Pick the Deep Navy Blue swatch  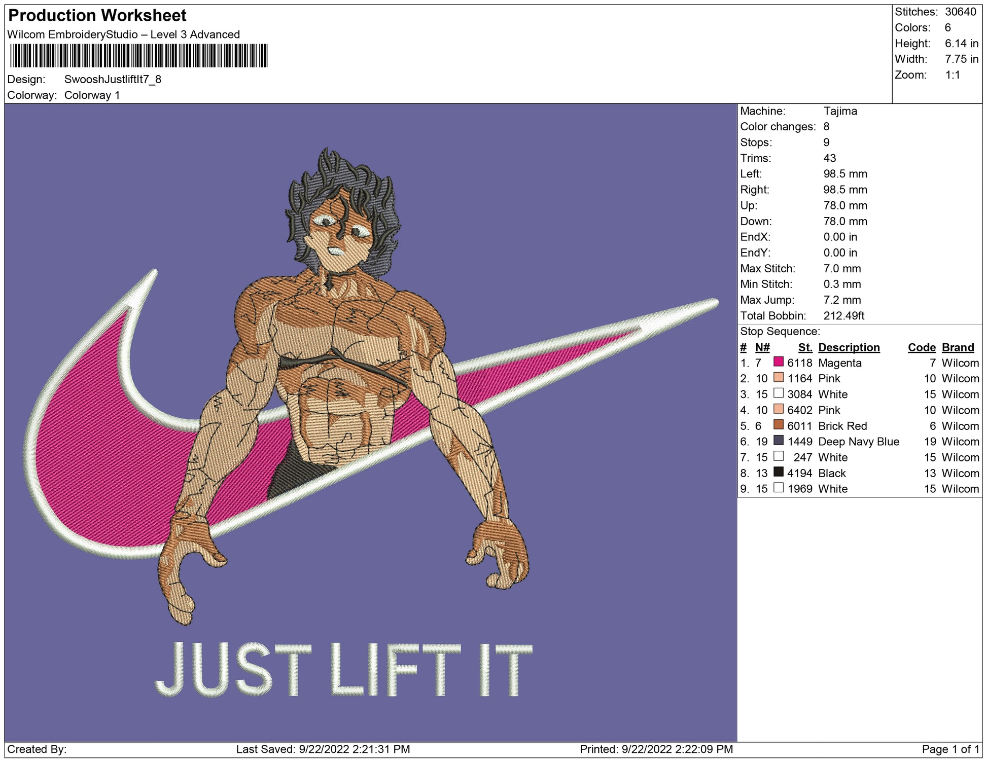778,441
